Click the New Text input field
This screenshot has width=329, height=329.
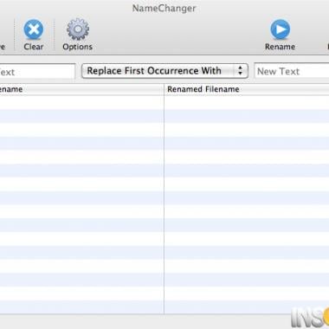(x=292, y=71)
